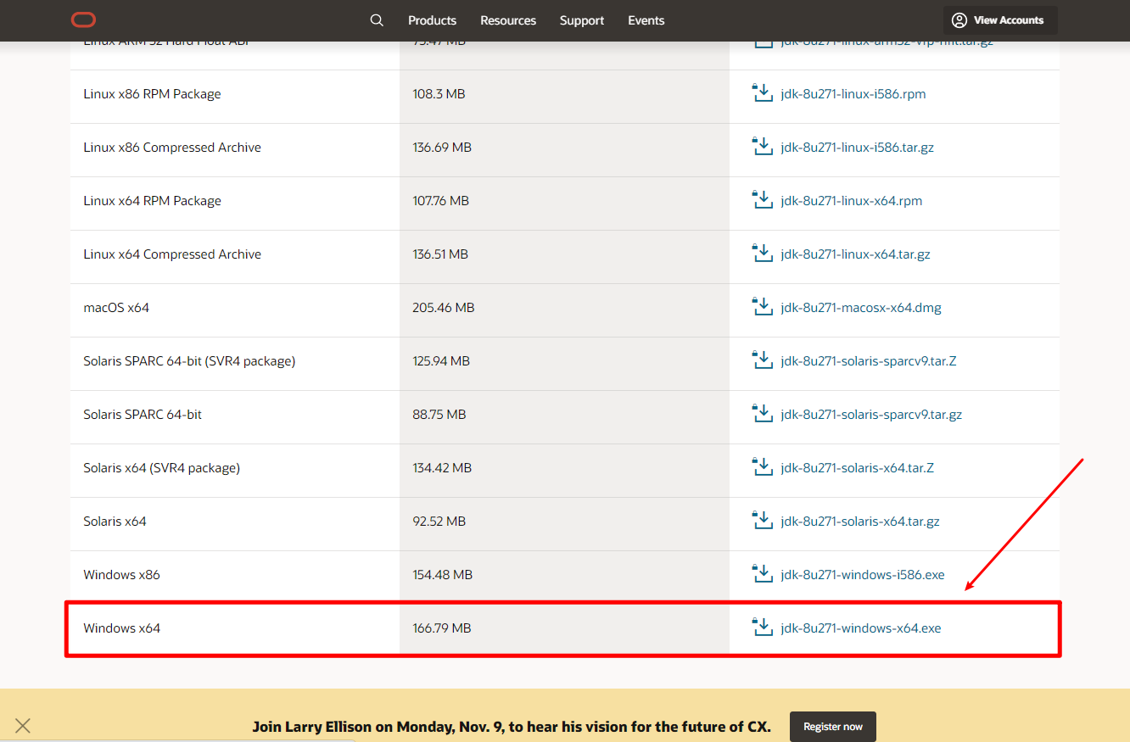Viewport: 1130px width, 742px height.
Task: Download jdk-8u271-solaris-x64.tar.gz link
Action: pyautogui.click(x=860, y=522)
